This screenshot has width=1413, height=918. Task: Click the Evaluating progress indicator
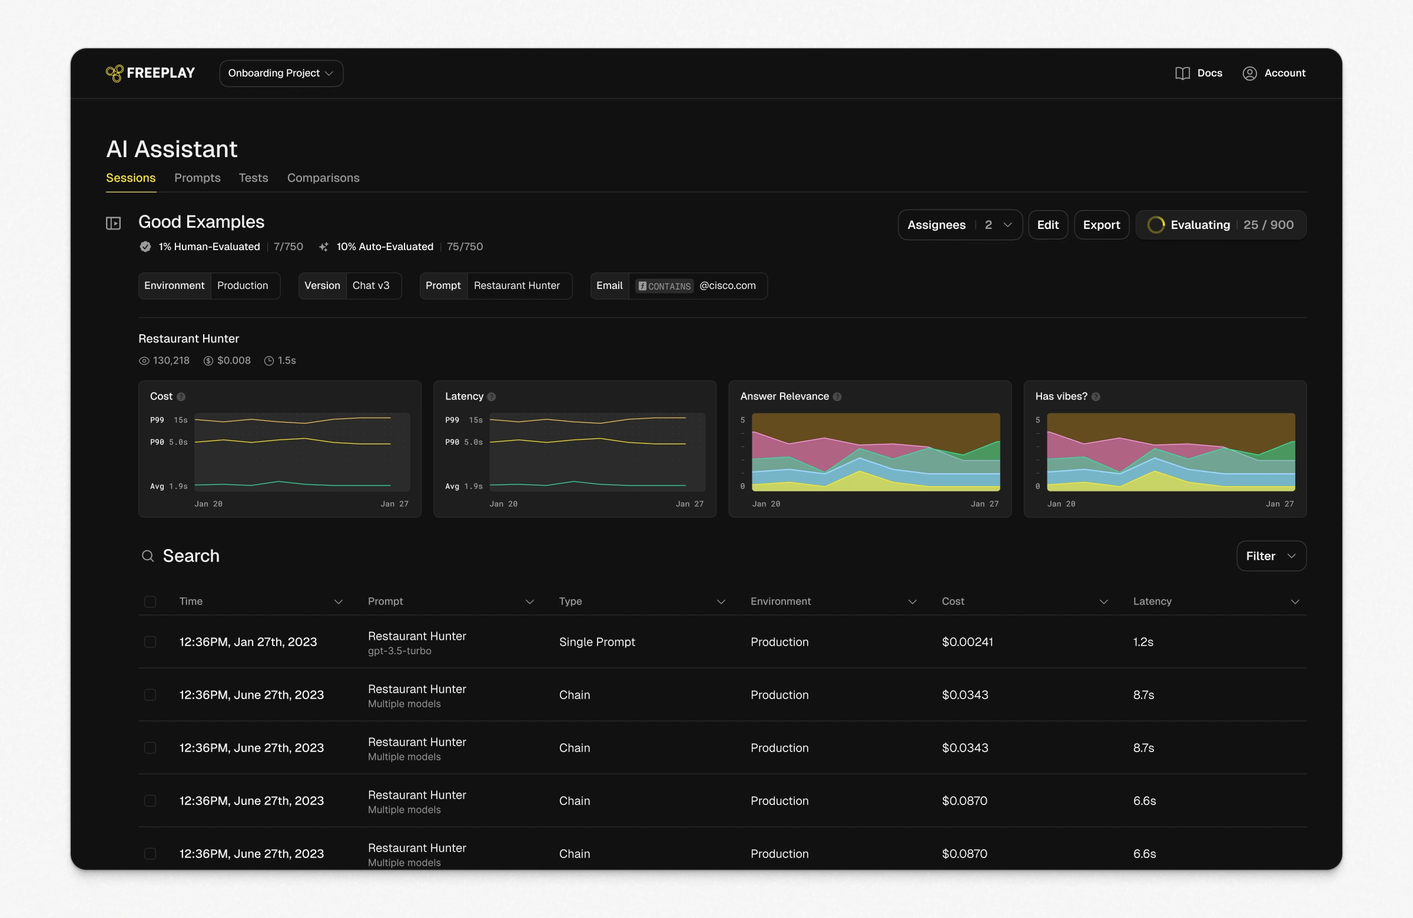1220,225
